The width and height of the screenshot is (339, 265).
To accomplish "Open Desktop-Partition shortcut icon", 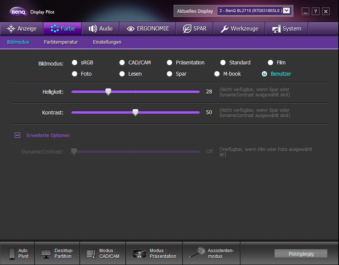I will pyautogui.click(x=46, y=254).
